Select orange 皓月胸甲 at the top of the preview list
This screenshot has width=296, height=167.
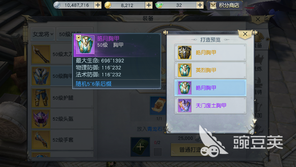pos(210,53)
